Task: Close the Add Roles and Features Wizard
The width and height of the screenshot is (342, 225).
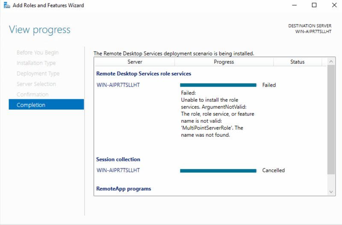Action: 334,5
